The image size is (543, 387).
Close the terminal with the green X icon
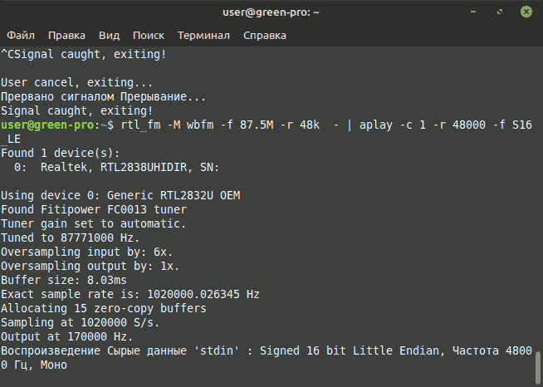pyautogui.click(x=526, y=12)
